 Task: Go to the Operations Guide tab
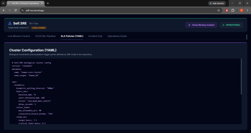pos(117,36)
